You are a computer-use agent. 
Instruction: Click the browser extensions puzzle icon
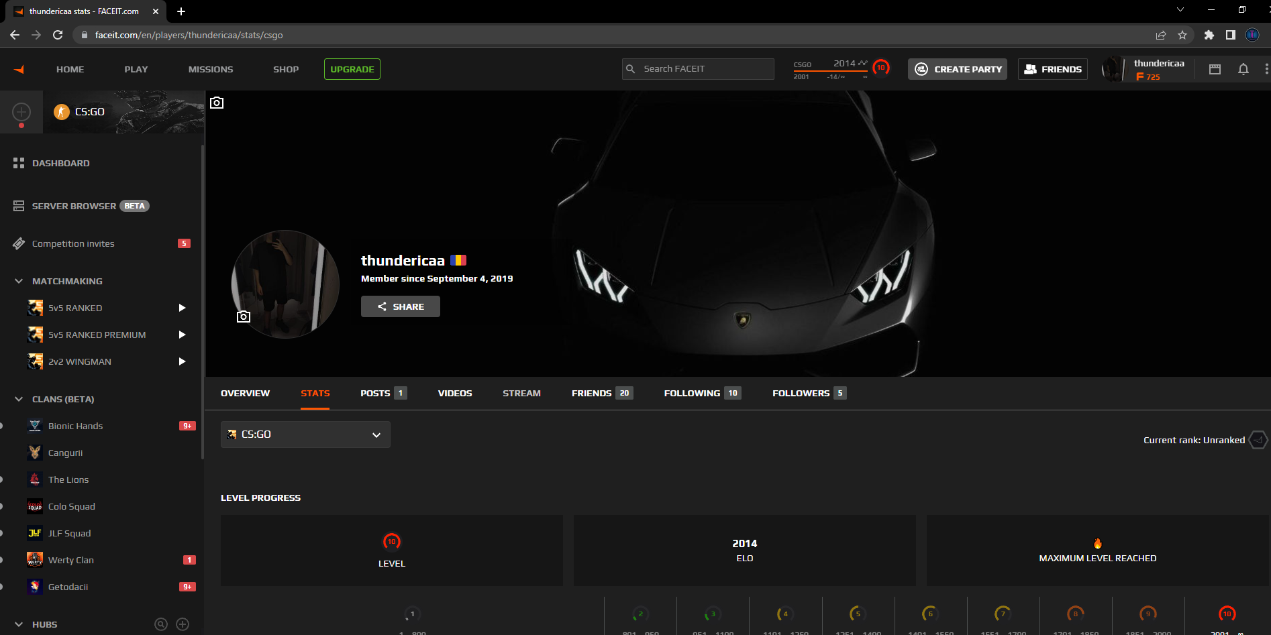point(1209,35)
